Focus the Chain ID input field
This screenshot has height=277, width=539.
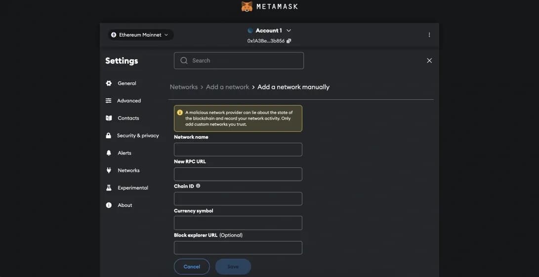click(238, 198)
